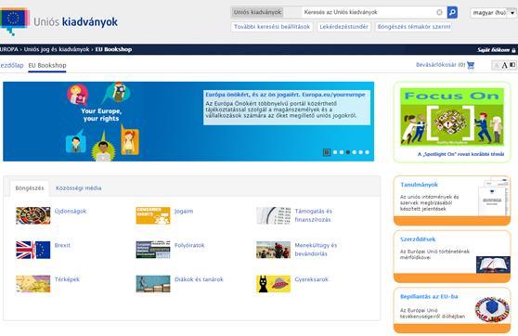
Task: Click the Focus On banner image
Action: click(x=452, y=117)
